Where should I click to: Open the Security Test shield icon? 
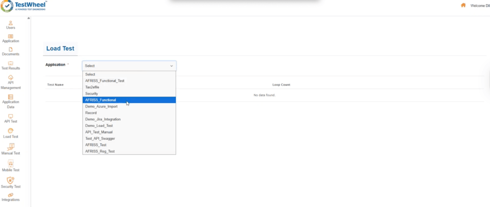(x=11, y=180)
